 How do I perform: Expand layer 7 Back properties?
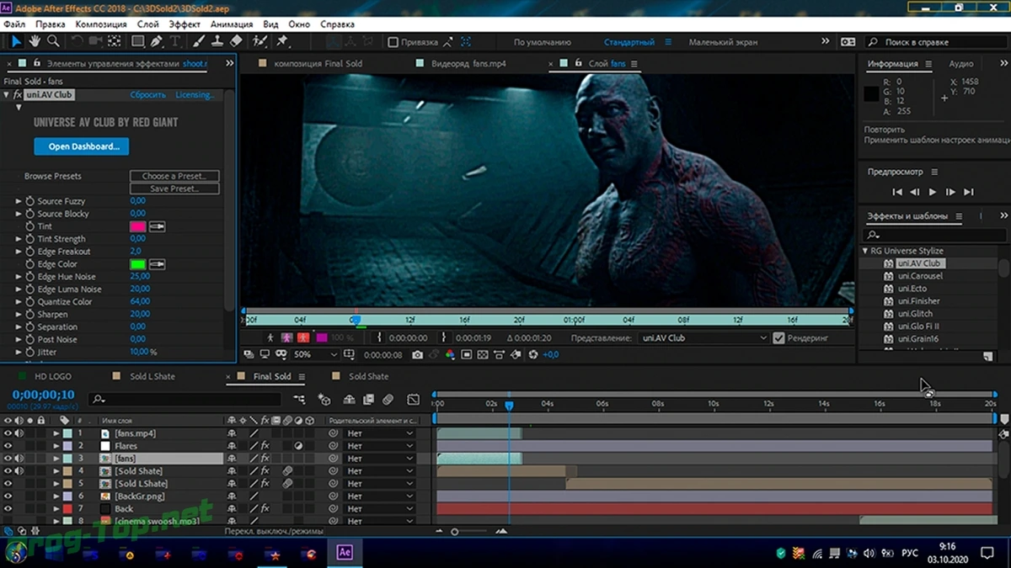point(56,509)
